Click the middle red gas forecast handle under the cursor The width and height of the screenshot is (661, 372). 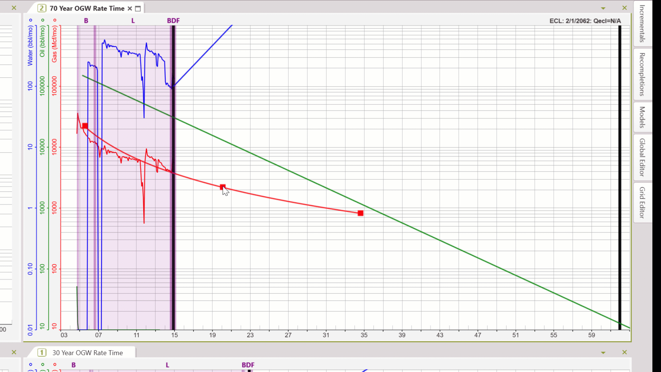pyautogui.click(x=223, y=187)
